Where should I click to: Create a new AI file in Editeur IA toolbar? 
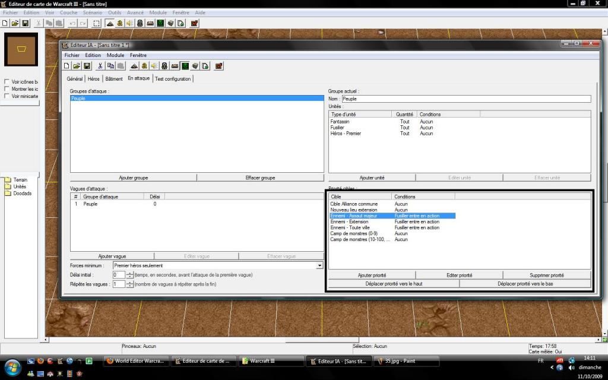(x=66, y=66)
